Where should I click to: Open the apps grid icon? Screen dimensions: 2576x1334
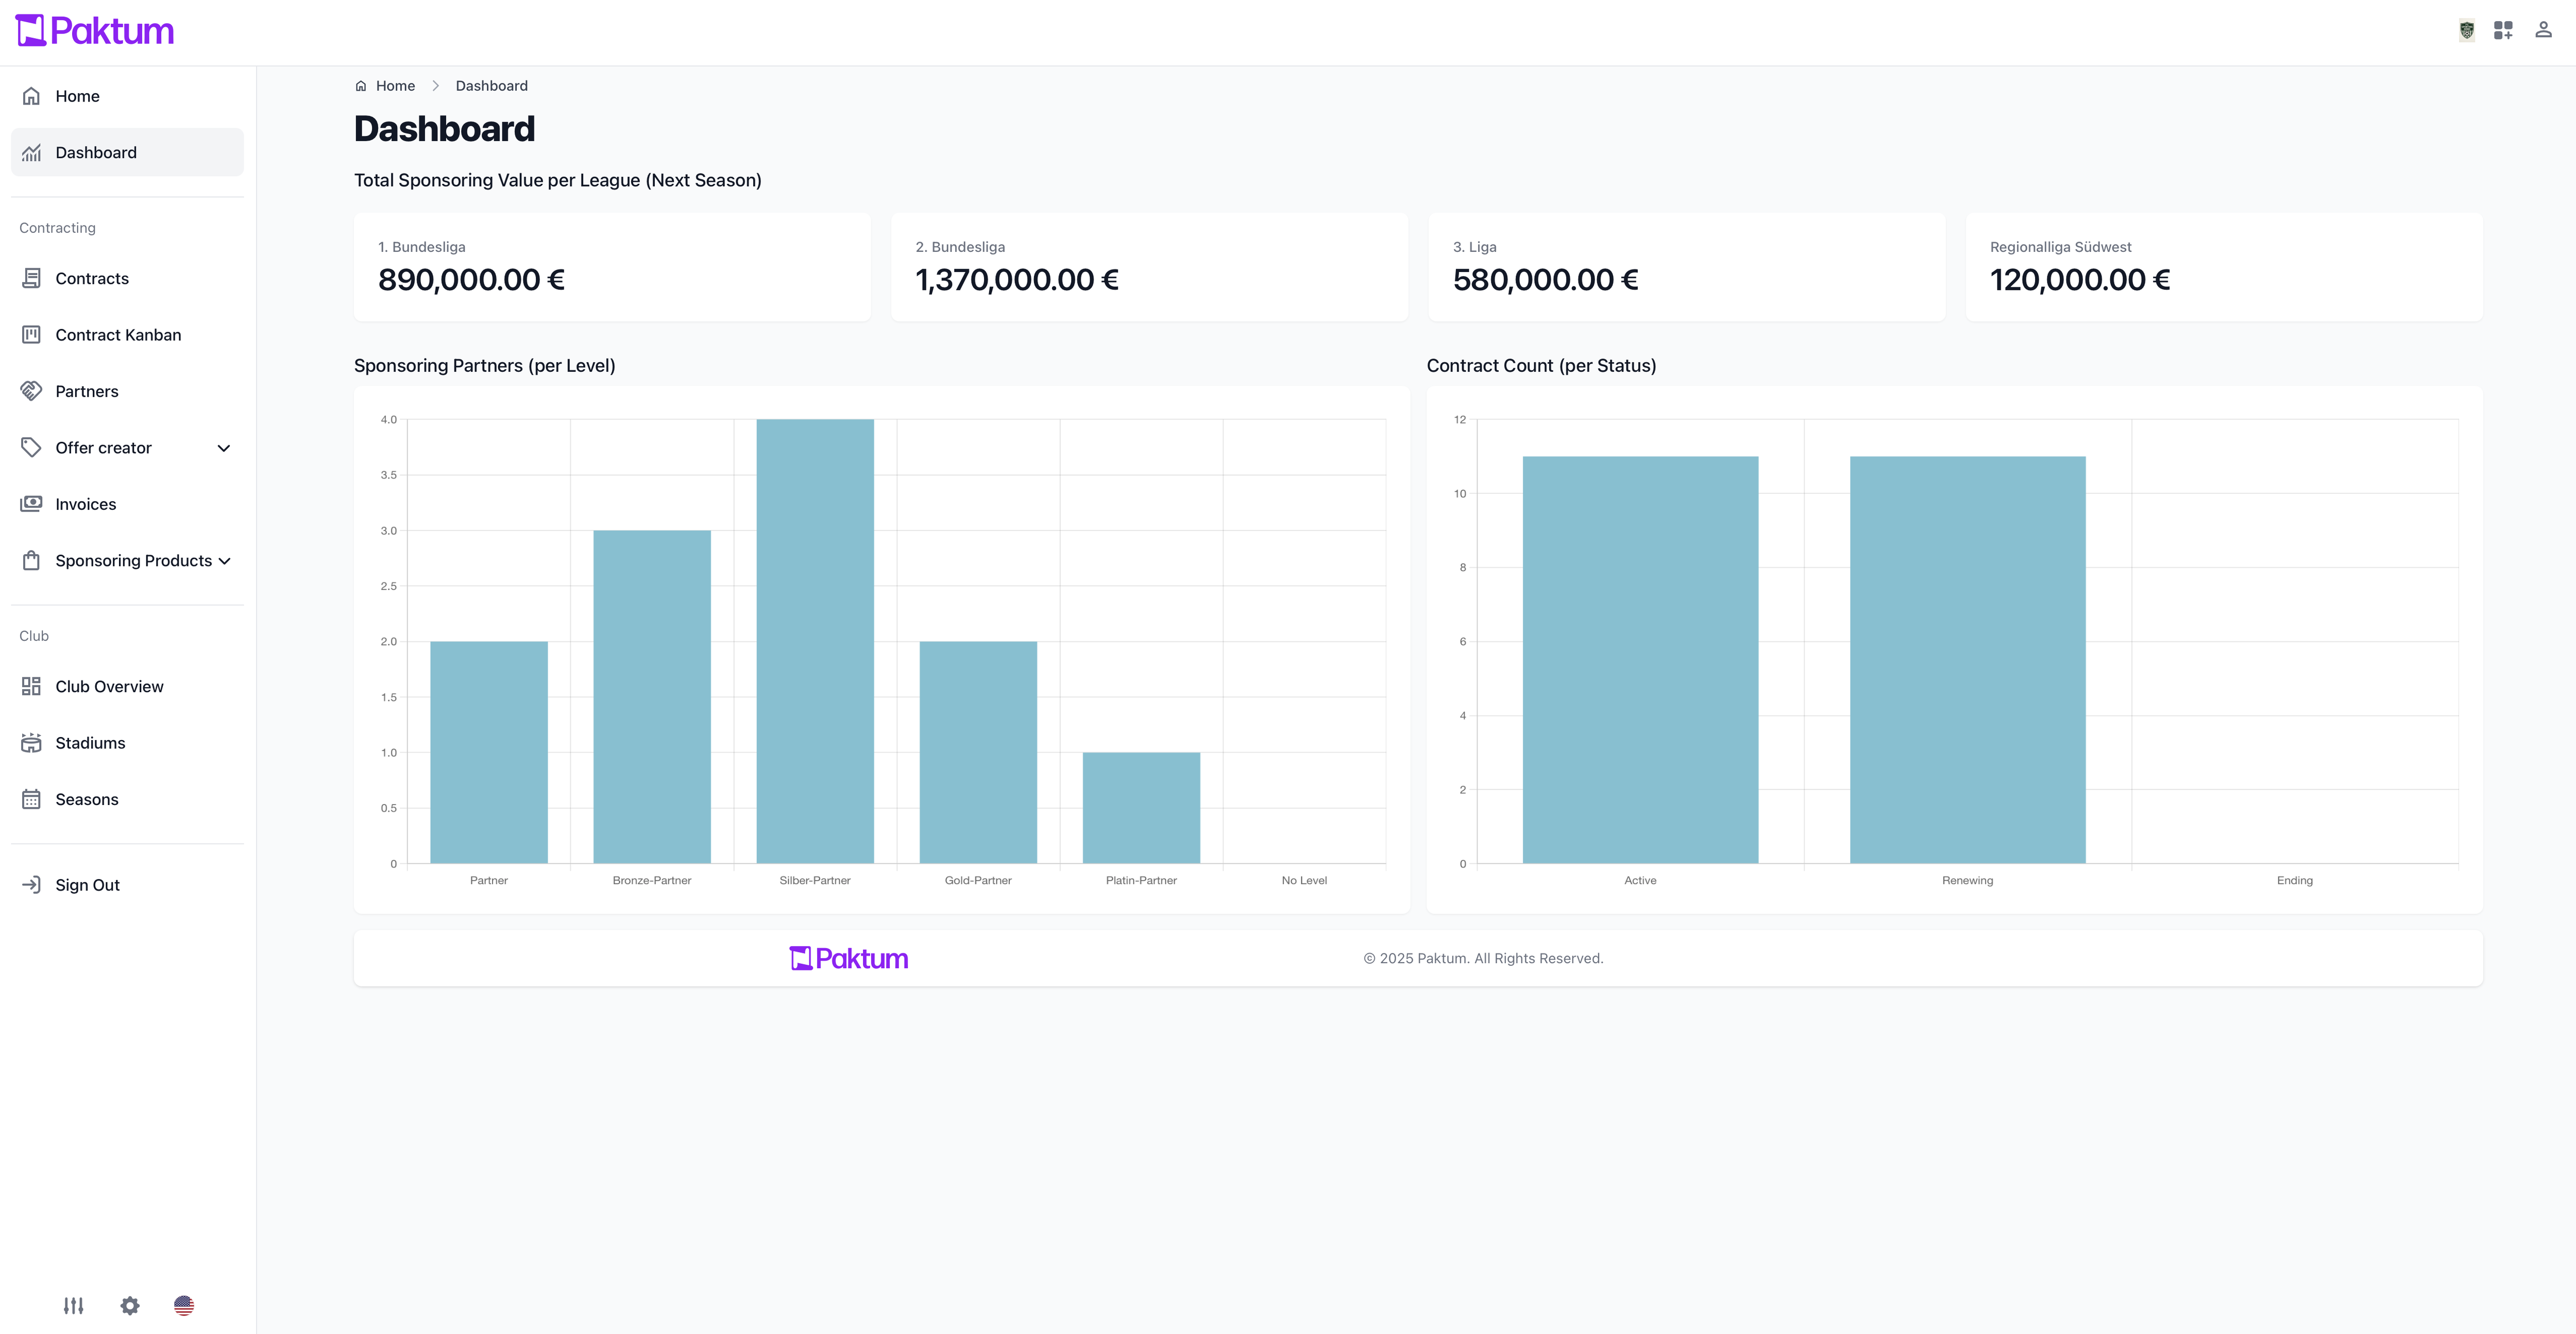point(2503,31)
